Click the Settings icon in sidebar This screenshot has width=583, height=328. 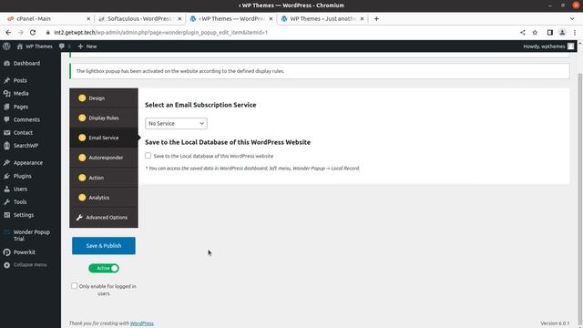[6, 215]
